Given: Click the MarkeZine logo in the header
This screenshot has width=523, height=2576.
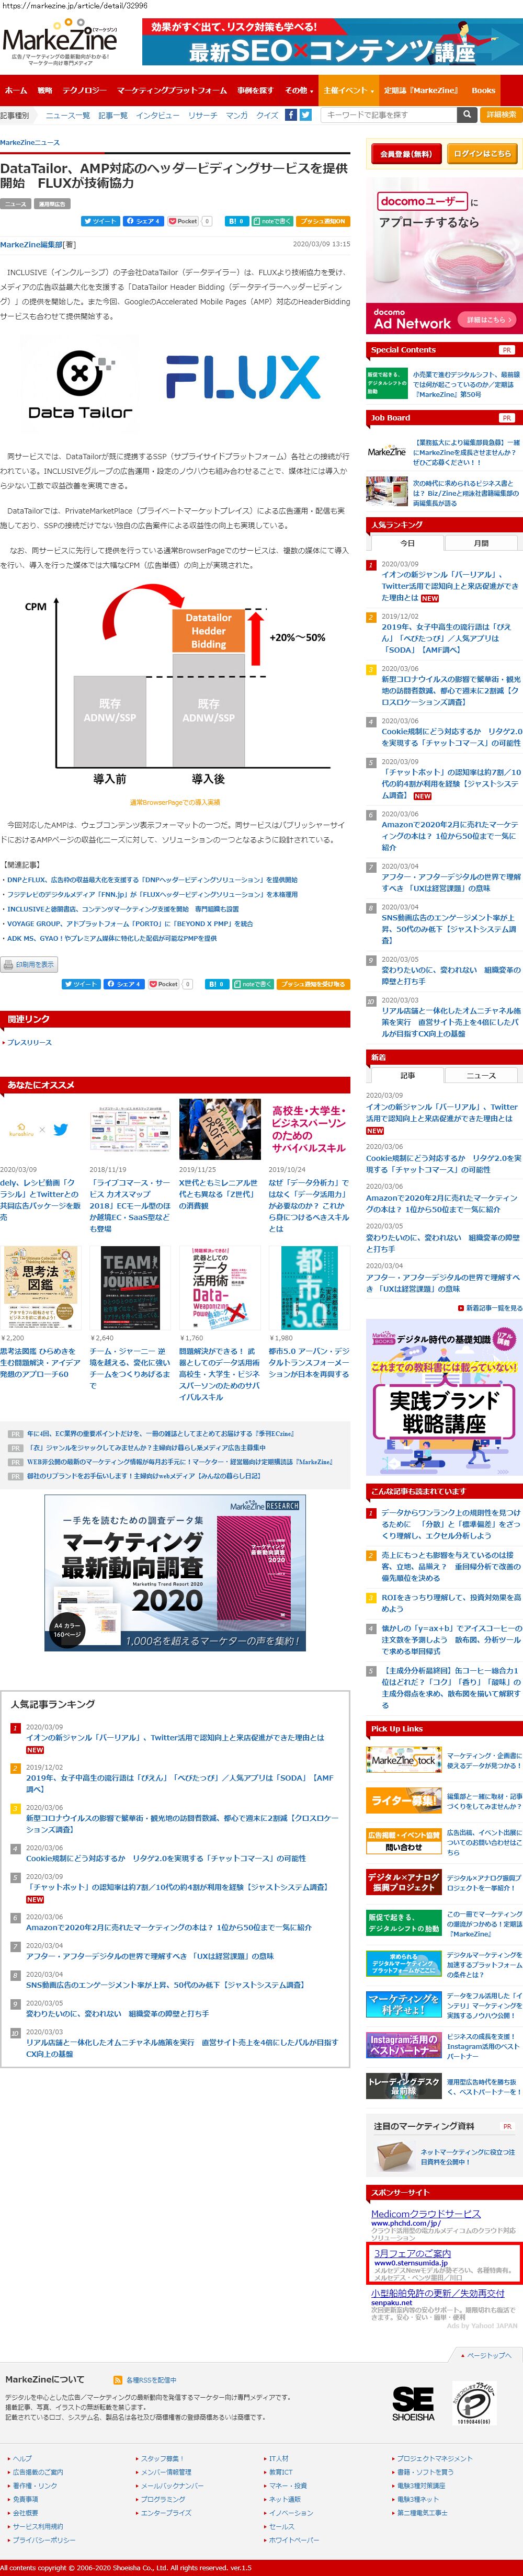Looking at the screenshot, I should [x=60, y=42].
